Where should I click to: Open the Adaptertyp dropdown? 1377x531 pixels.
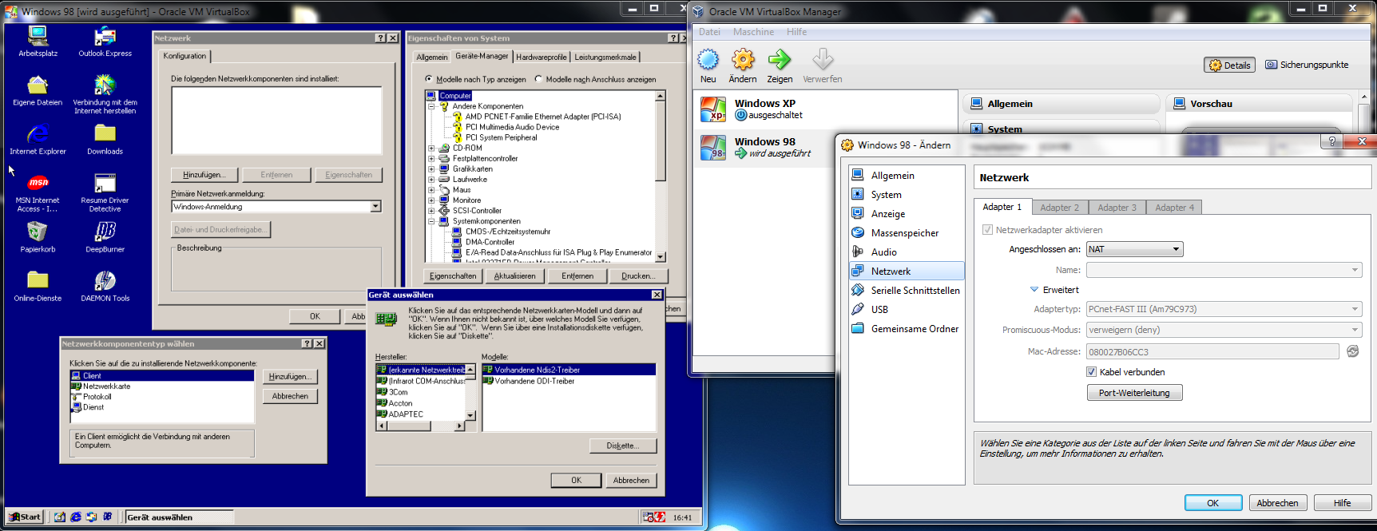click(x=1224, y=309)
